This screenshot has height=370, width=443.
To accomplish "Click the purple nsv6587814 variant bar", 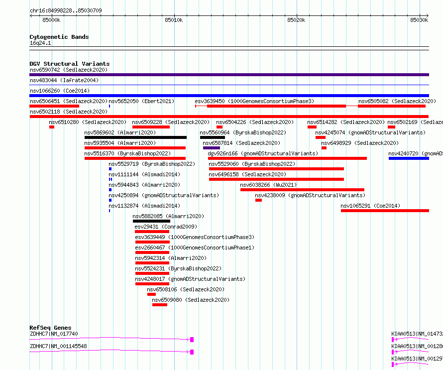I will point(212,148).
